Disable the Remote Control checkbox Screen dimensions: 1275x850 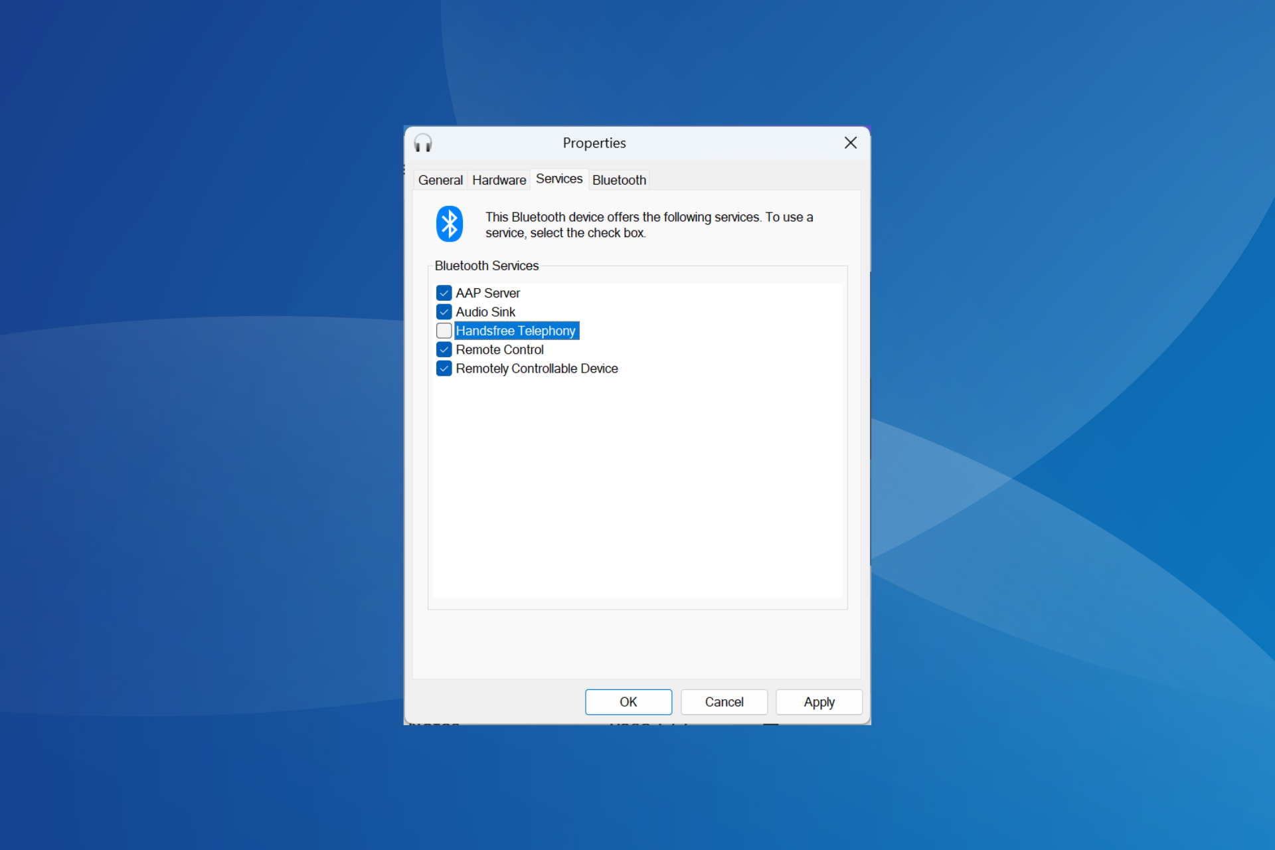(x=444, y=349)
